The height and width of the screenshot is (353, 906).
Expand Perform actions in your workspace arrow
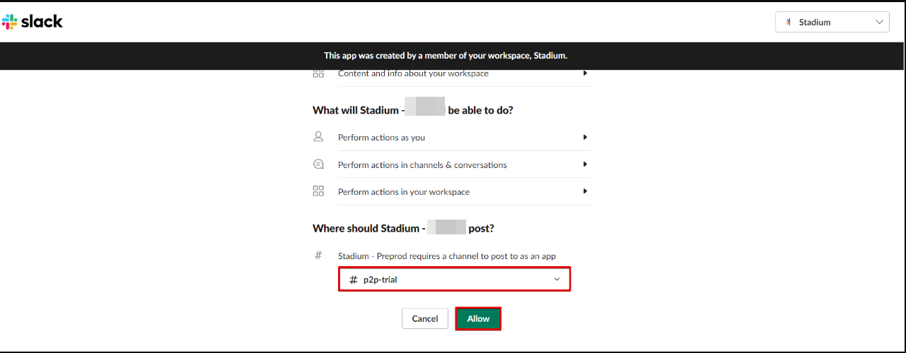coord(585,191)
